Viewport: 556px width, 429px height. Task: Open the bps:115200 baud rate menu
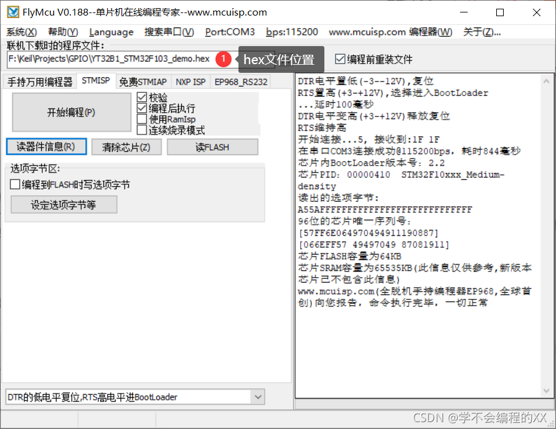(x=292, y=32)
